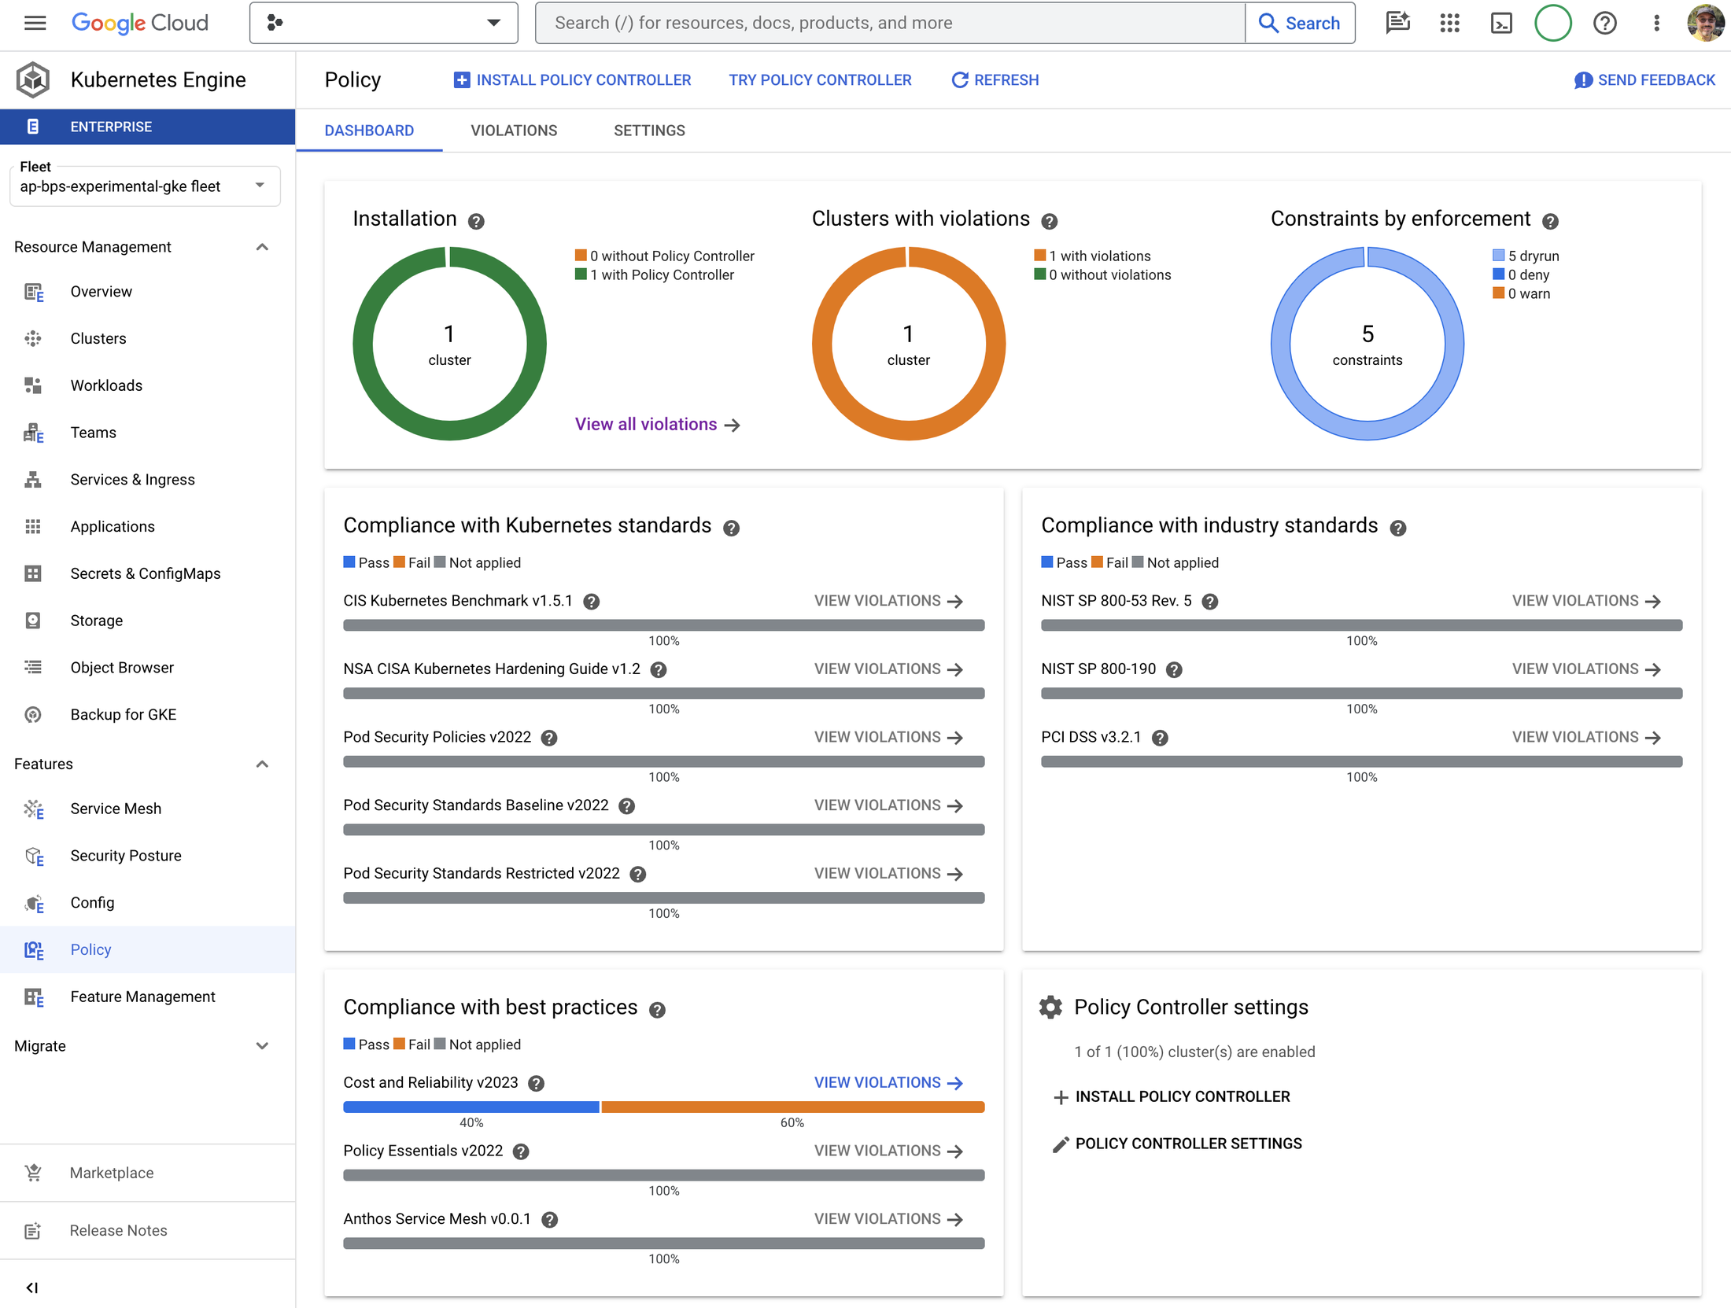
Task: Click Send Feedback
Action: click(x=1644, y=80)
